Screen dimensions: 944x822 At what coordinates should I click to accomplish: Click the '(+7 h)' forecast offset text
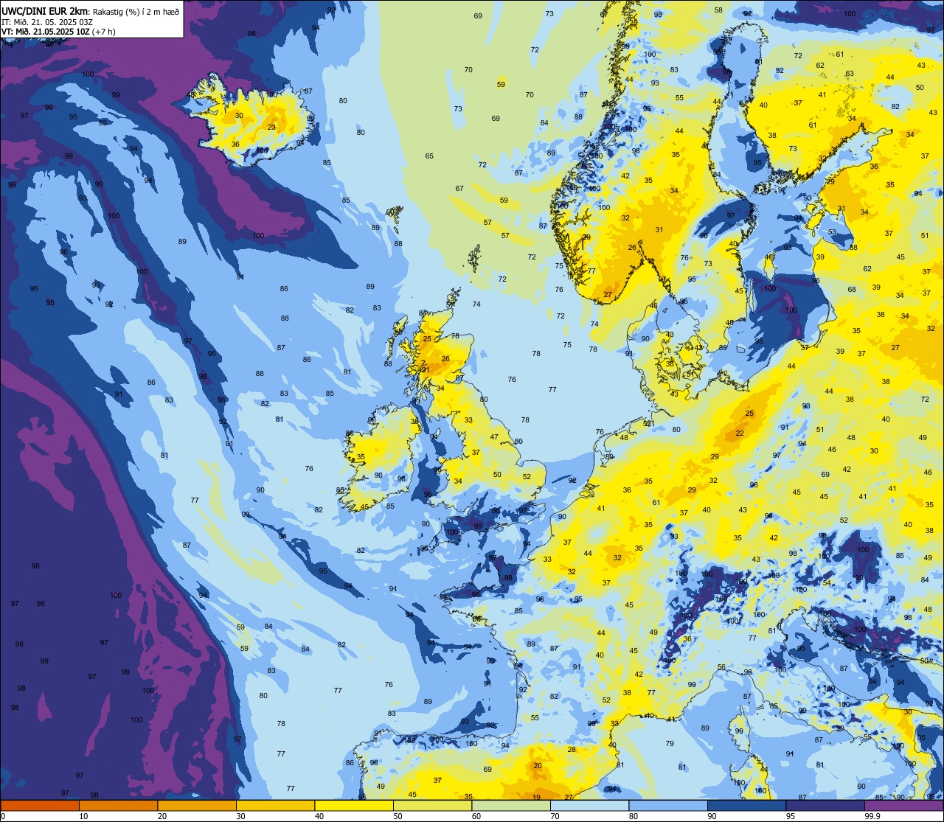tap(104, 32)
